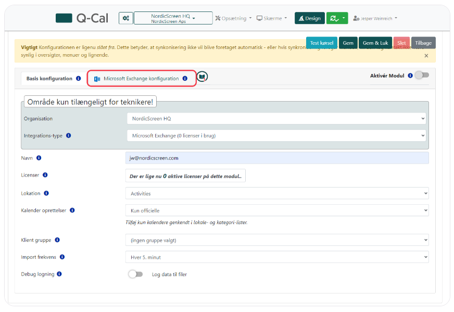Switch to the Microsoft Exchange konfiguration tab
The width and height of the screenshot is (454, 312).
click(x=141, y=79)
